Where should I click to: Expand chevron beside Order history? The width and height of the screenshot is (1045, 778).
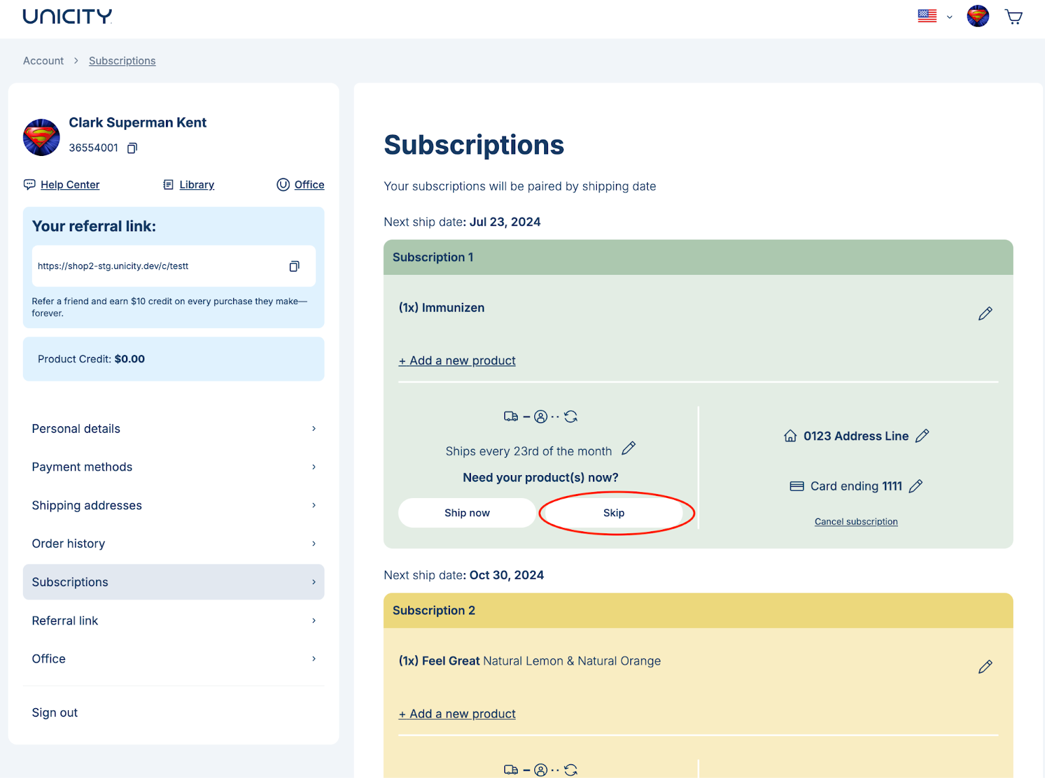click(x=313, y=544)
